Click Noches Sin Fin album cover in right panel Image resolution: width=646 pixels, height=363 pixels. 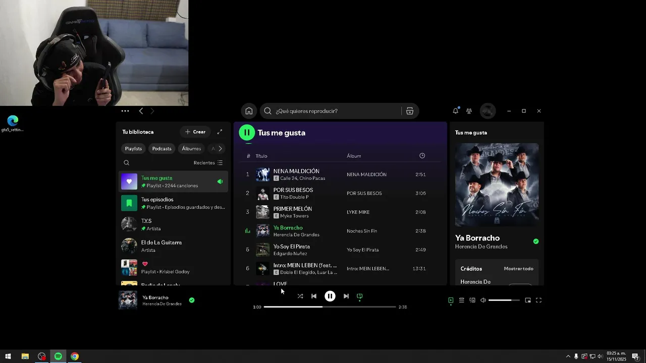coord(497,185)
